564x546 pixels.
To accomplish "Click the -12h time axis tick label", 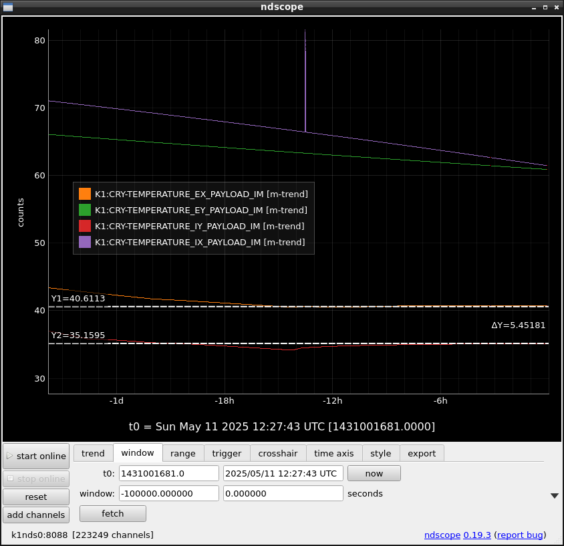I will click(x=332, y=401).
